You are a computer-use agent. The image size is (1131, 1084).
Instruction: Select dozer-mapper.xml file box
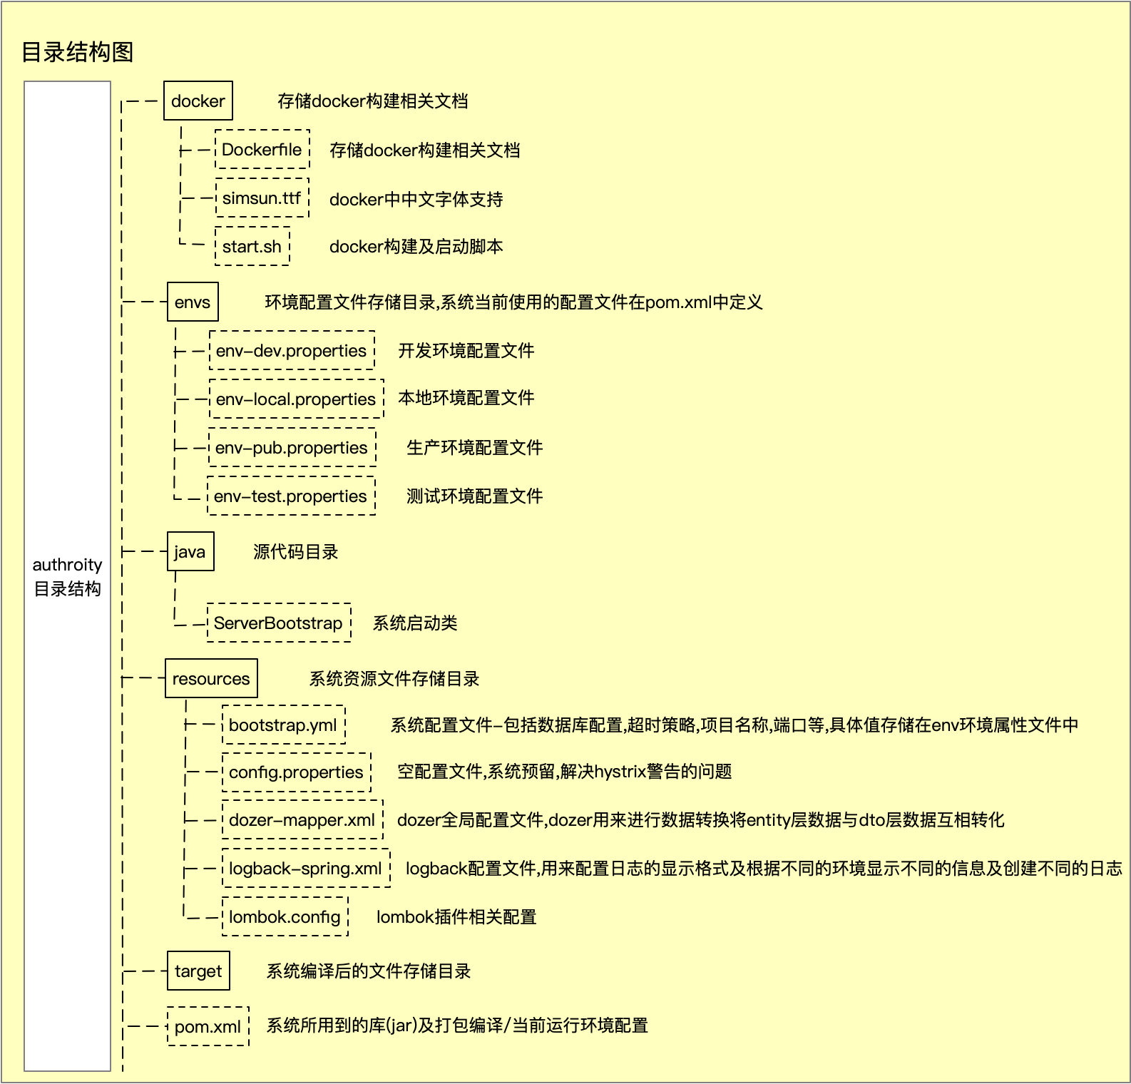coord(302,819)
